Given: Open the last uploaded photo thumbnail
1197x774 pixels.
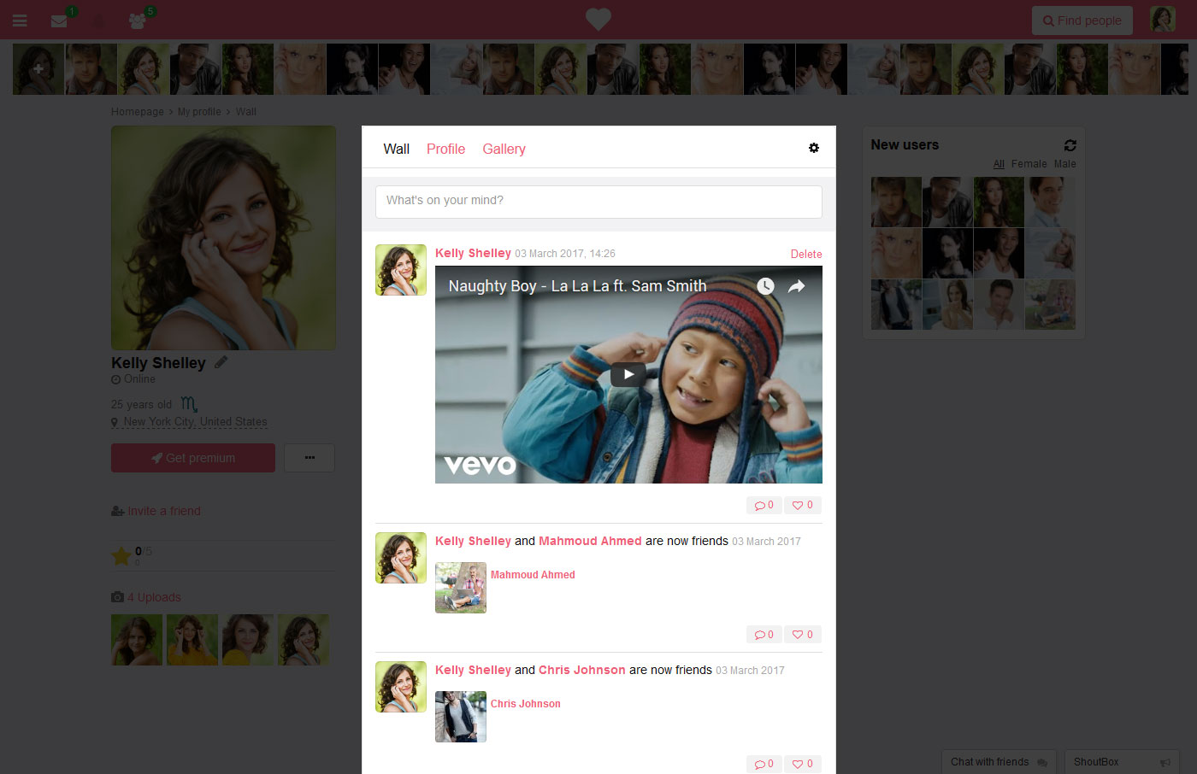Looking at the screenshot, I should (x=304, y=640).
